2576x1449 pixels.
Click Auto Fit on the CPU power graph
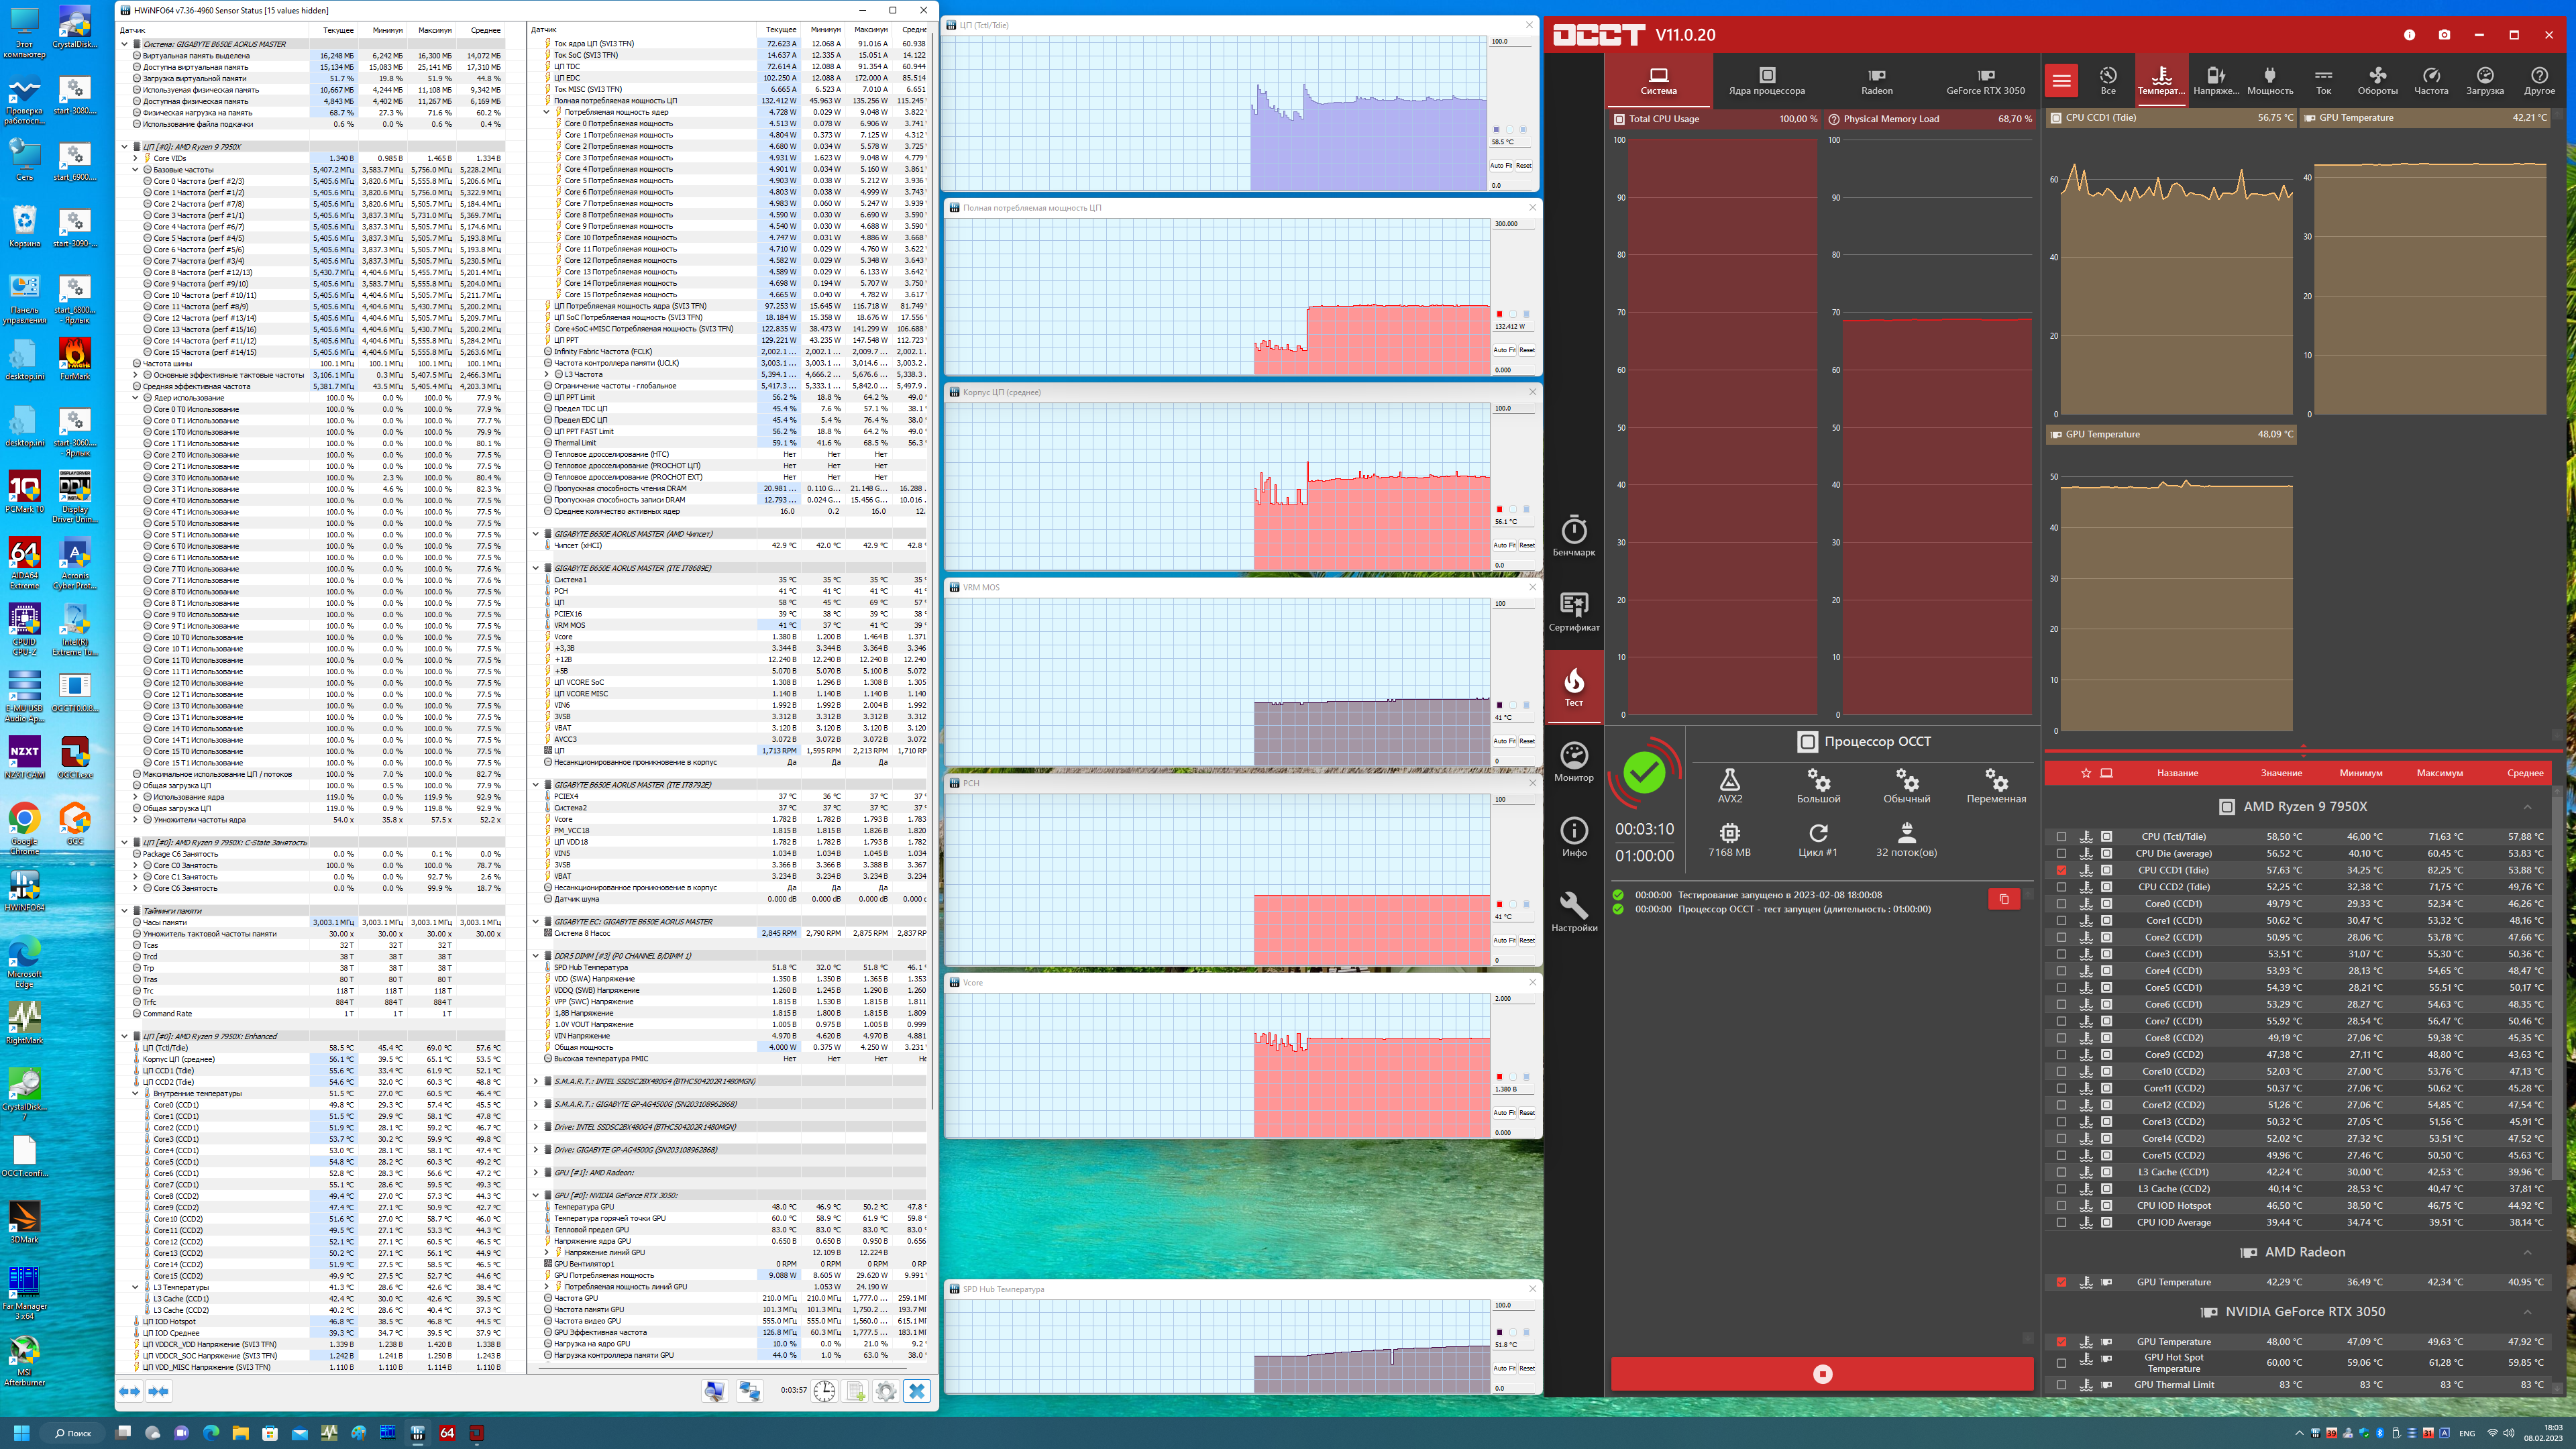(x=1504, y=350)
